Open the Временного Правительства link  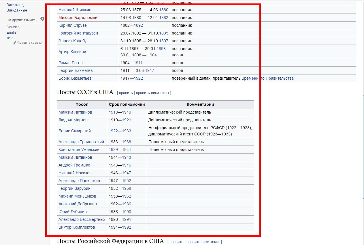(267, 78)
